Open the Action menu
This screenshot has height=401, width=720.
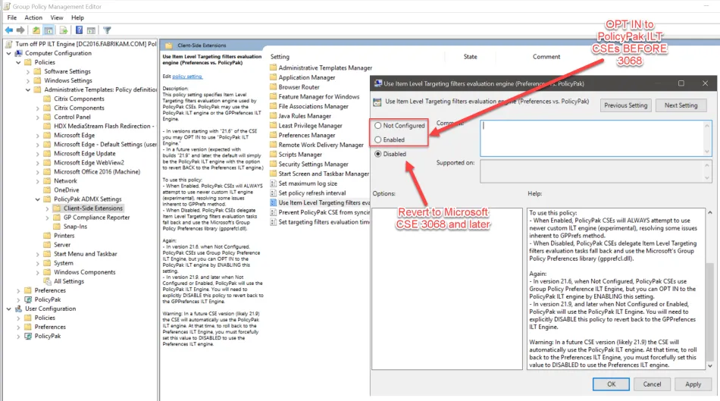tap(33, 17)
